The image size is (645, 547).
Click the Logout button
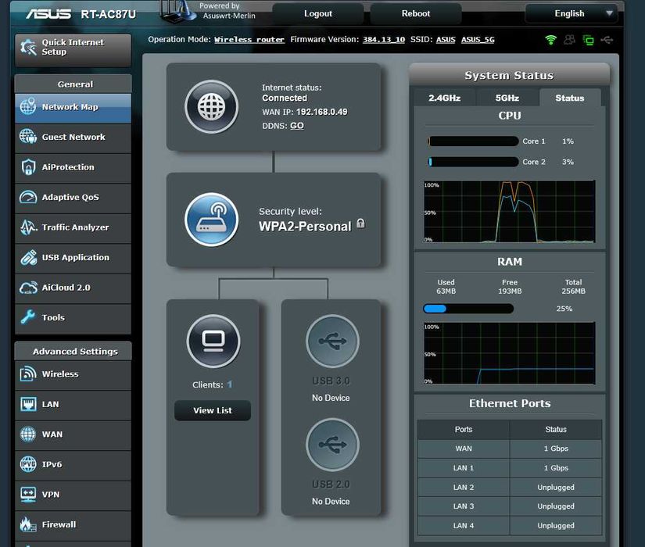[x=318, y=13]
